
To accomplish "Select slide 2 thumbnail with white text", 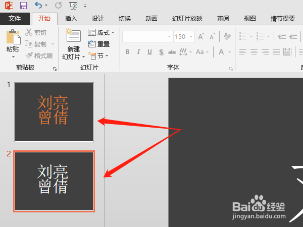I will click(x=54, y=181).
